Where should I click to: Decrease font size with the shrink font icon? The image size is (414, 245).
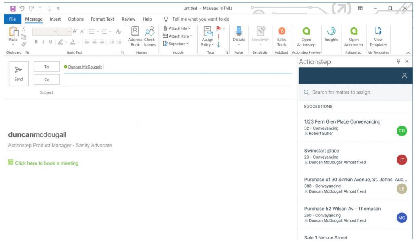(82, 31)
